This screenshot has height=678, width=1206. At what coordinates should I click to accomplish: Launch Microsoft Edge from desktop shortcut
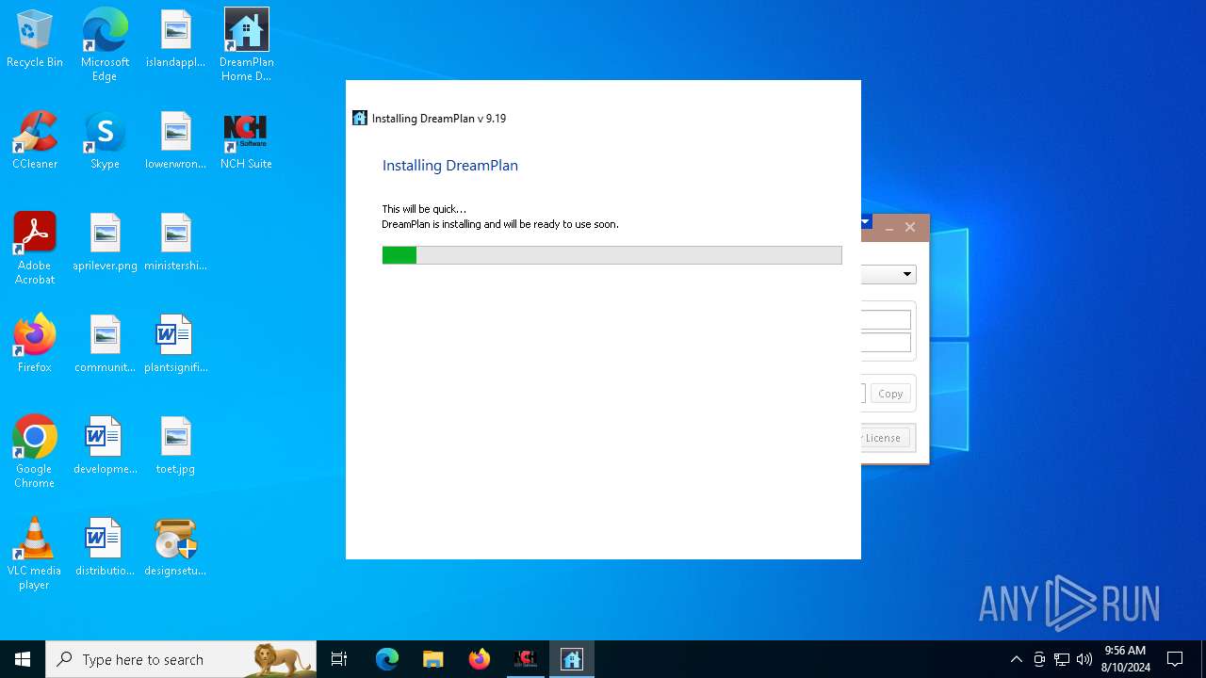[x=105, y=45]
